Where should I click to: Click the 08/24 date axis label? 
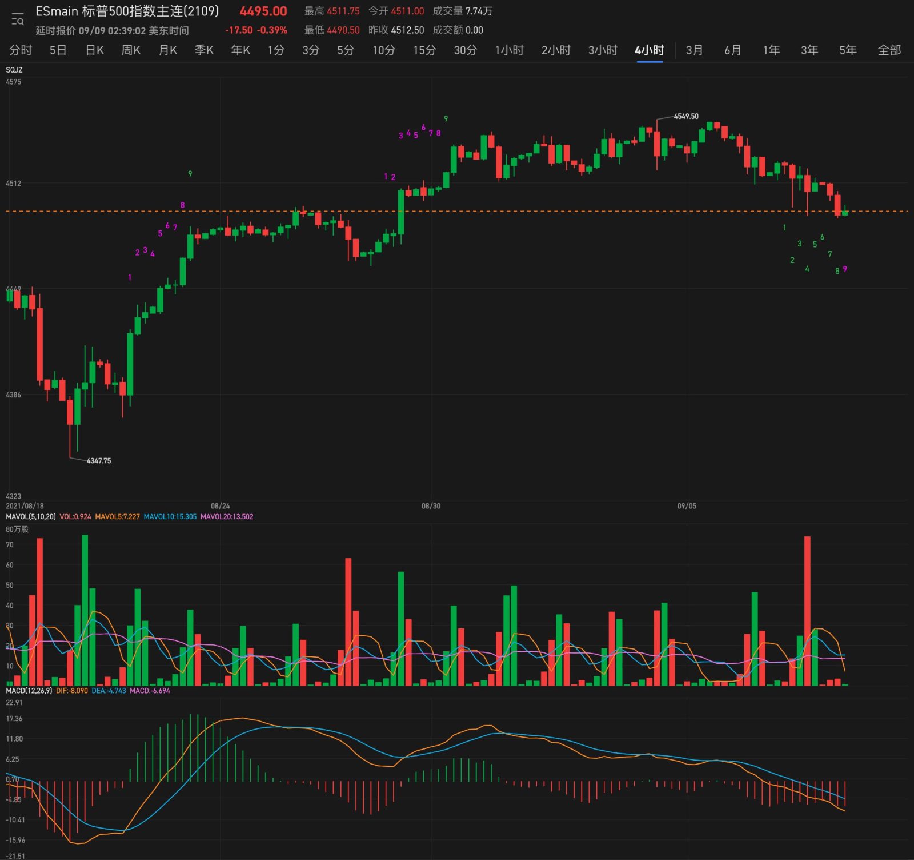220,506
